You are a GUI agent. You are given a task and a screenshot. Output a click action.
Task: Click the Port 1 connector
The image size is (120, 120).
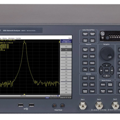click(x=83, y=106)
